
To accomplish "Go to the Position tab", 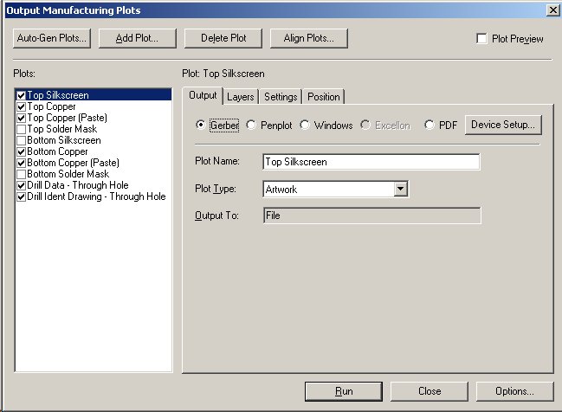I will click(323, 97).
